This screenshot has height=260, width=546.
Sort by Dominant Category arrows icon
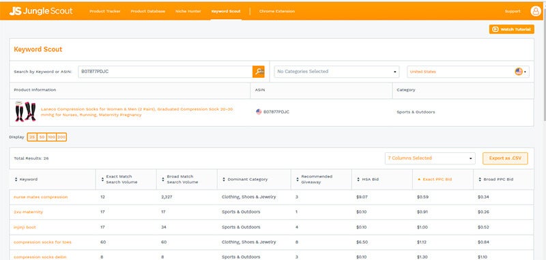pyautogui.click(x=224, y=179)
